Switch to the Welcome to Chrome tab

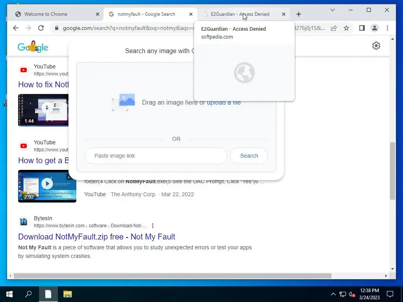55,14
